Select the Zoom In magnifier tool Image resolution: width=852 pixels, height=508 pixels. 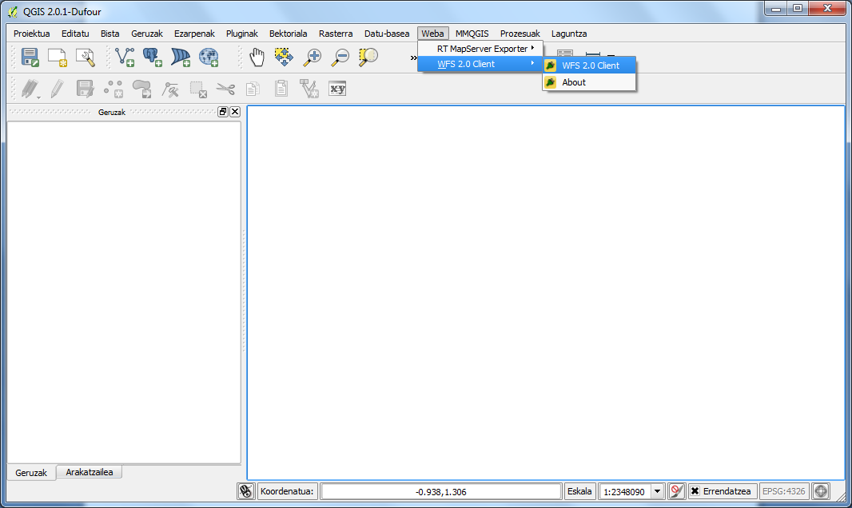pyautogui.click(x=313, y=57)
